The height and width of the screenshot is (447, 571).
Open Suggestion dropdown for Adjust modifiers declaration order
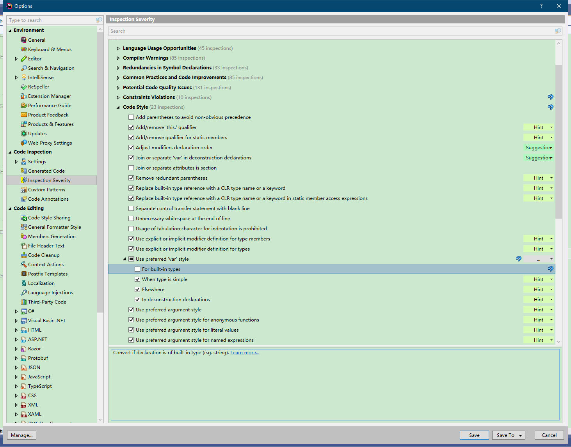pos(539,147)
